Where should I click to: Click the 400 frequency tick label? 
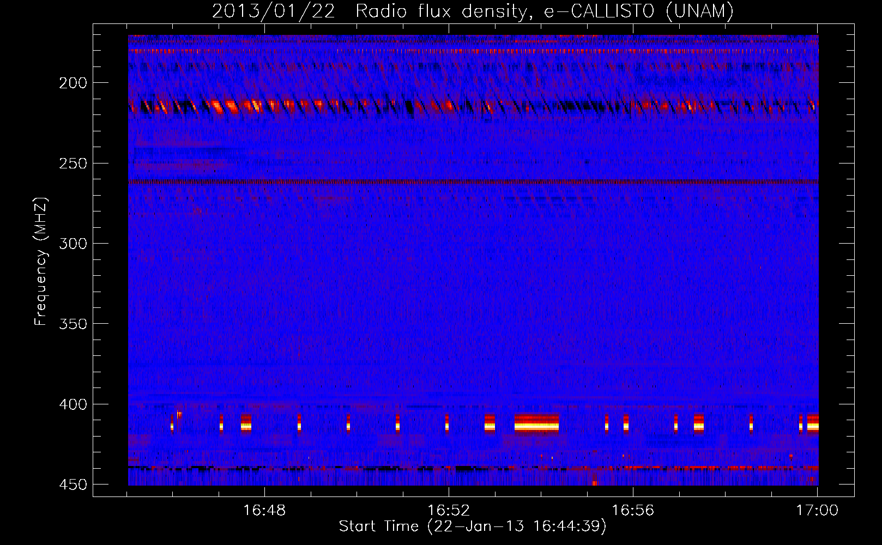(x=73, y=404)
